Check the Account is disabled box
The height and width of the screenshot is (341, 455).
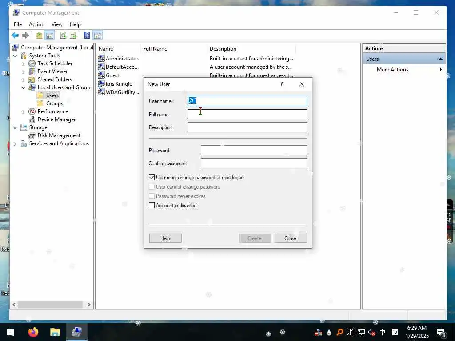(152, 205)
